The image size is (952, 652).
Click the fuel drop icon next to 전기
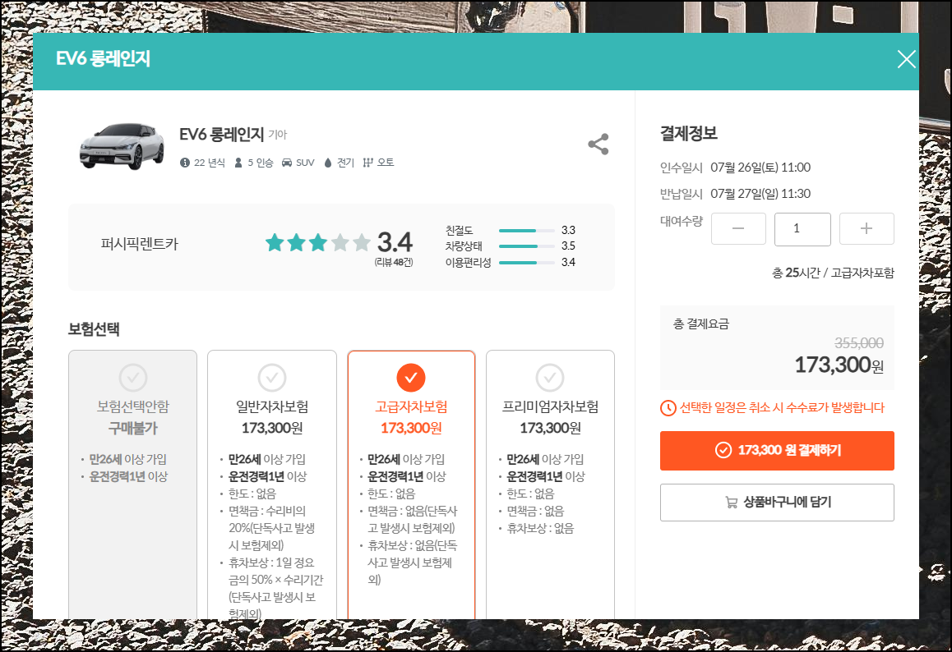click(x=328, y=163)
